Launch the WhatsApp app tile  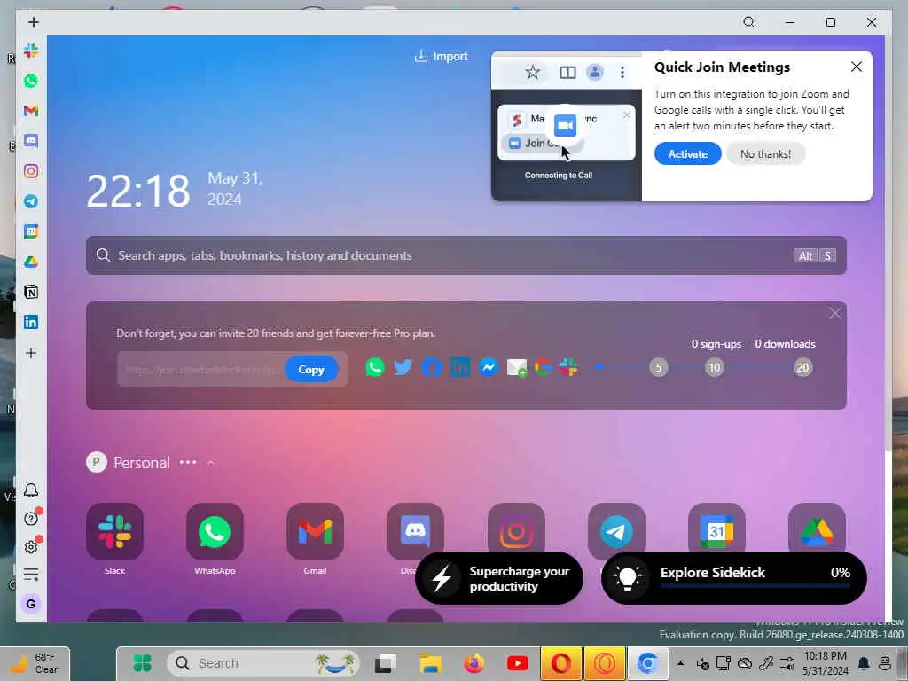pos(215,532)
